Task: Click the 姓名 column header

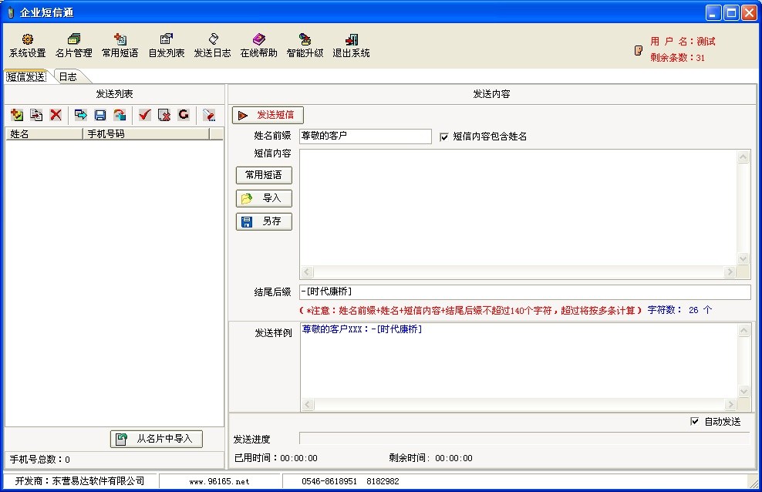Action: (x=43, y=134)
